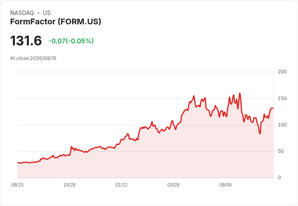Click the last point of the price line
The image size is (298, 206).
click(273, 108)
